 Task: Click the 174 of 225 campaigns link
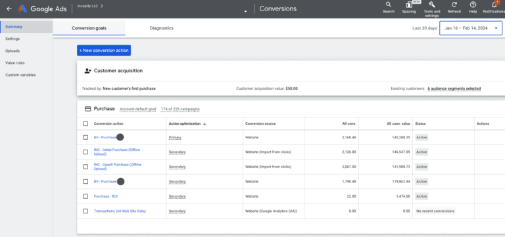pyautogui.click(x=180, y=110)
